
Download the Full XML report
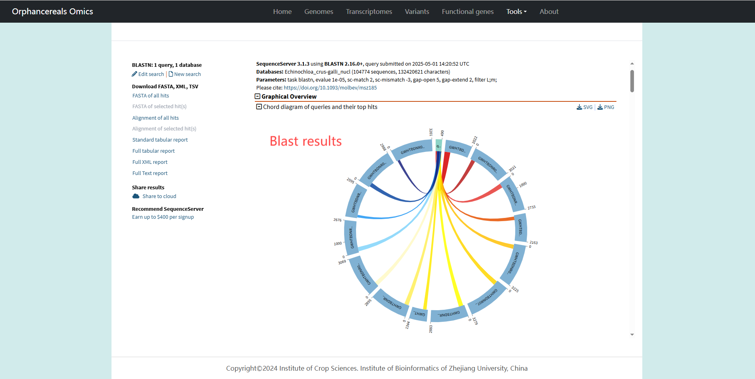click(x=150, y=162)
